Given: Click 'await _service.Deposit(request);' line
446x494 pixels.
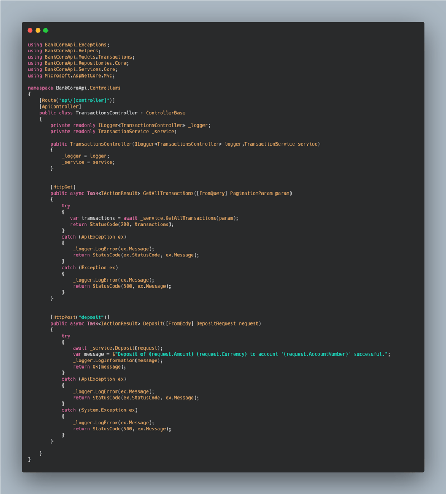Looking at the screenshot, I should 118,348.
